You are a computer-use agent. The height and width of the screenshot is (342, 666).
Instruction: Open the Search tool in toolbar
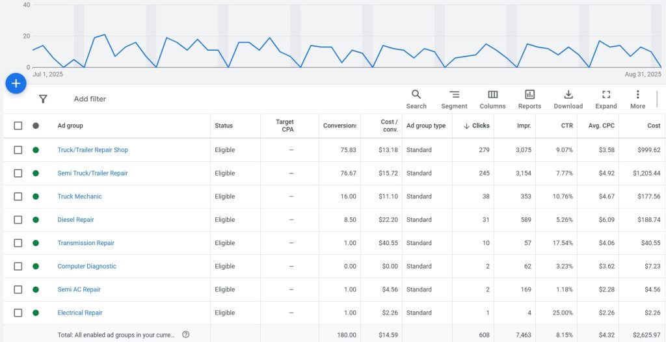click(416, 99)
